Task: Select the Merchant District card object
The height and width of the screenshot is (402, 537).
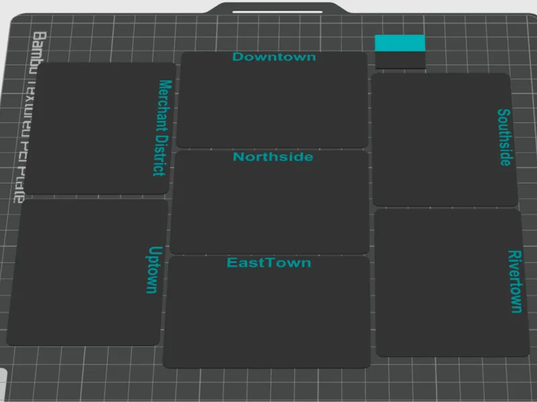Action: tap(100, 128)
